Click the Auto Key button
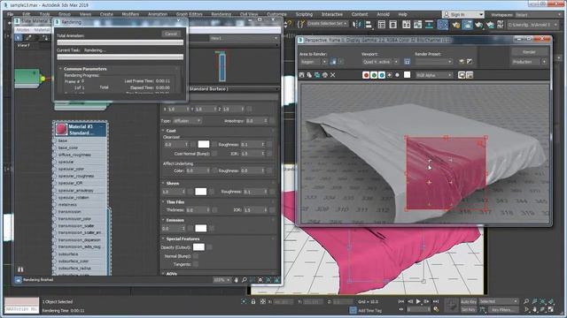567x318 pixels. point(469,301)
